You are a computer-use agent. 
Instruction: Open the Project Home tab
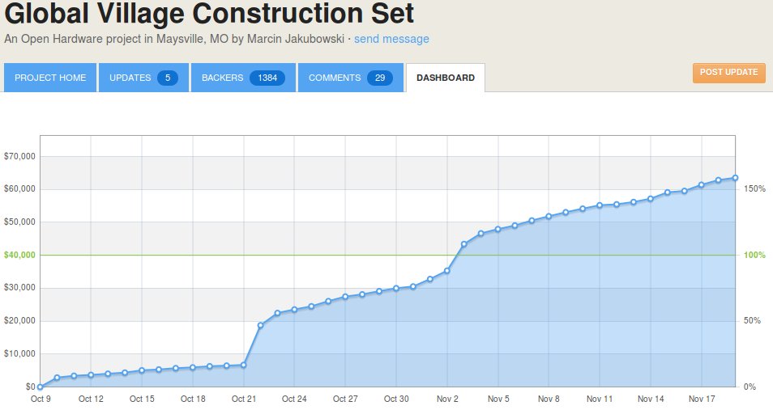coord(50,78)
